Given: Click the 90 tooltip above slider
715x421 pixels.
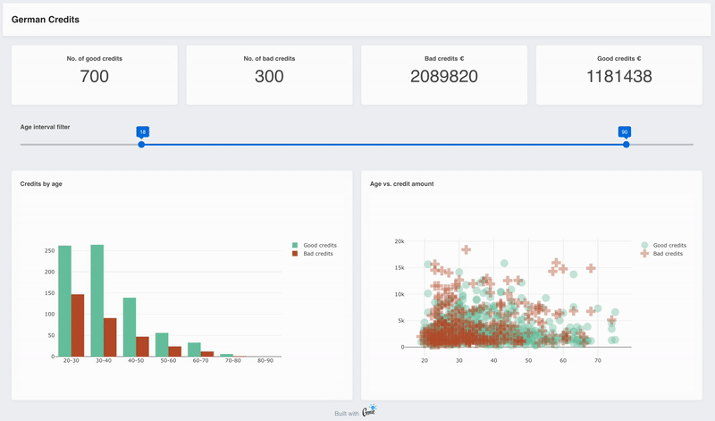Looking at the screenshot, I should pyautogui.click(x=625, y=131).
